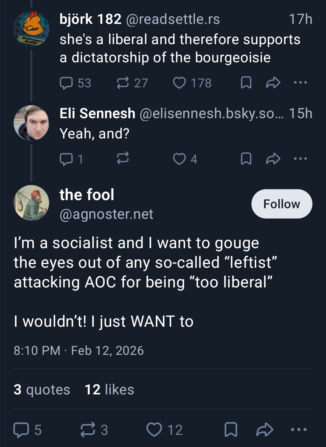
Task: View the 3 quotes list
Action: (42, 390)
